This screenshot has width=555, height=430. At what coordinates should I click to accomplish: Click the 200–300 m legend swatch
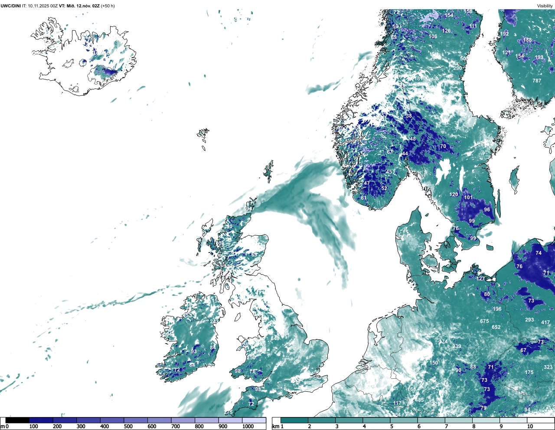[65, 420]
